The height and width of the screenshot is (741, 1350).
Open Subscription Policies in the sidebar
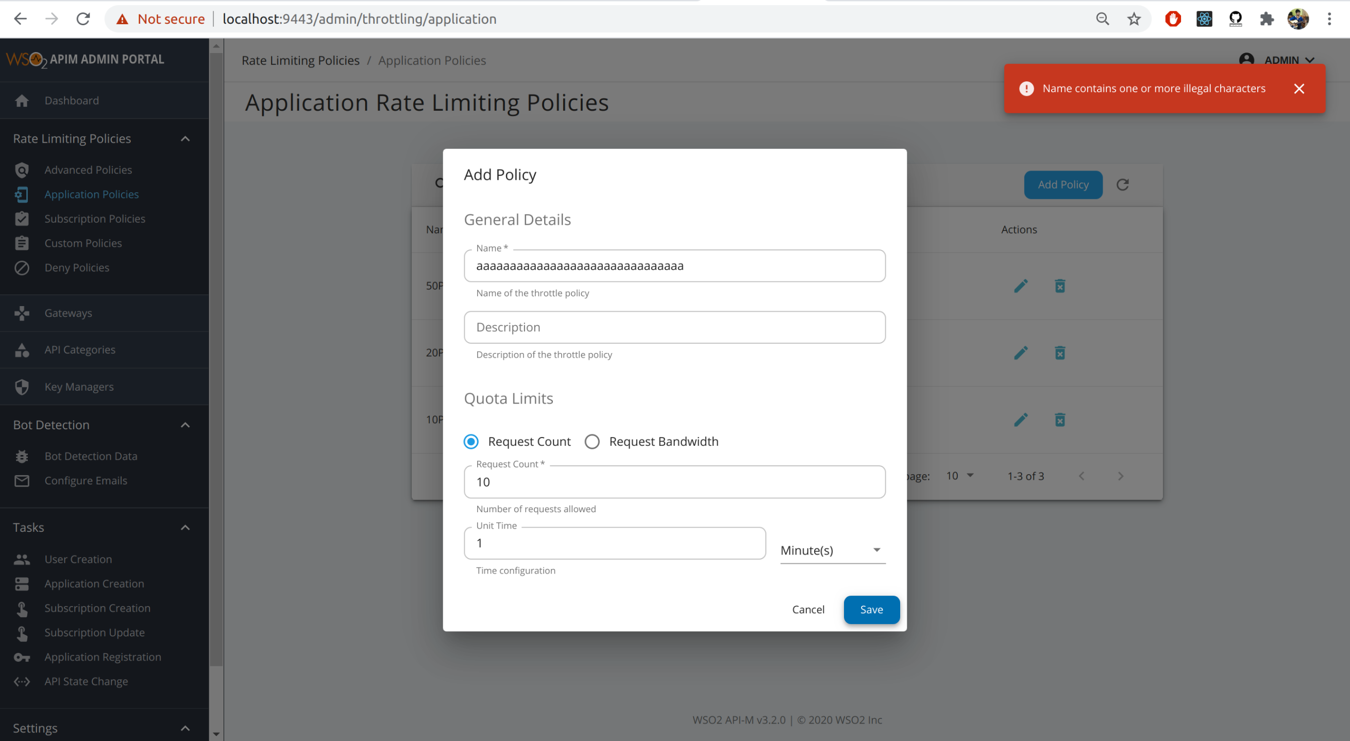point(95,218)
